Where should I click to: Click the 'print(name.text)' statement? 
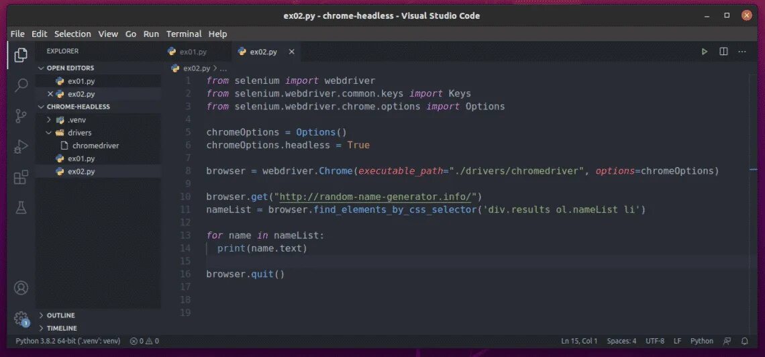click(x=262, y=249)
